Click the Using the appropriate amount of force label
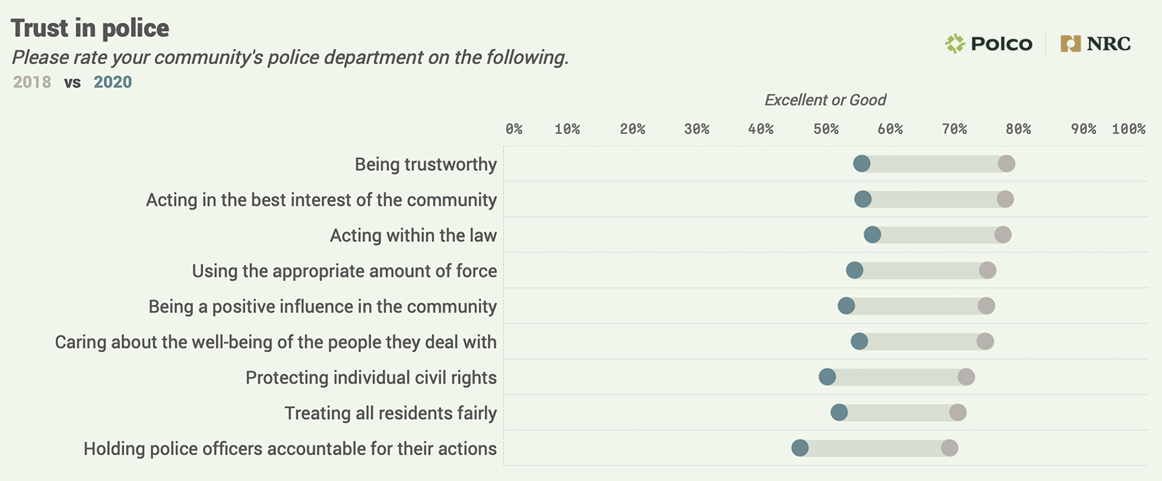 click(344, 271)
